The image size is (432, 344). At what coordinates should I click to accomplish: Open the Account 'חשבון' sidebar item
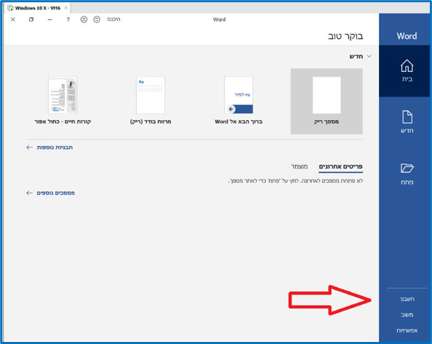(x=404, y=299)
